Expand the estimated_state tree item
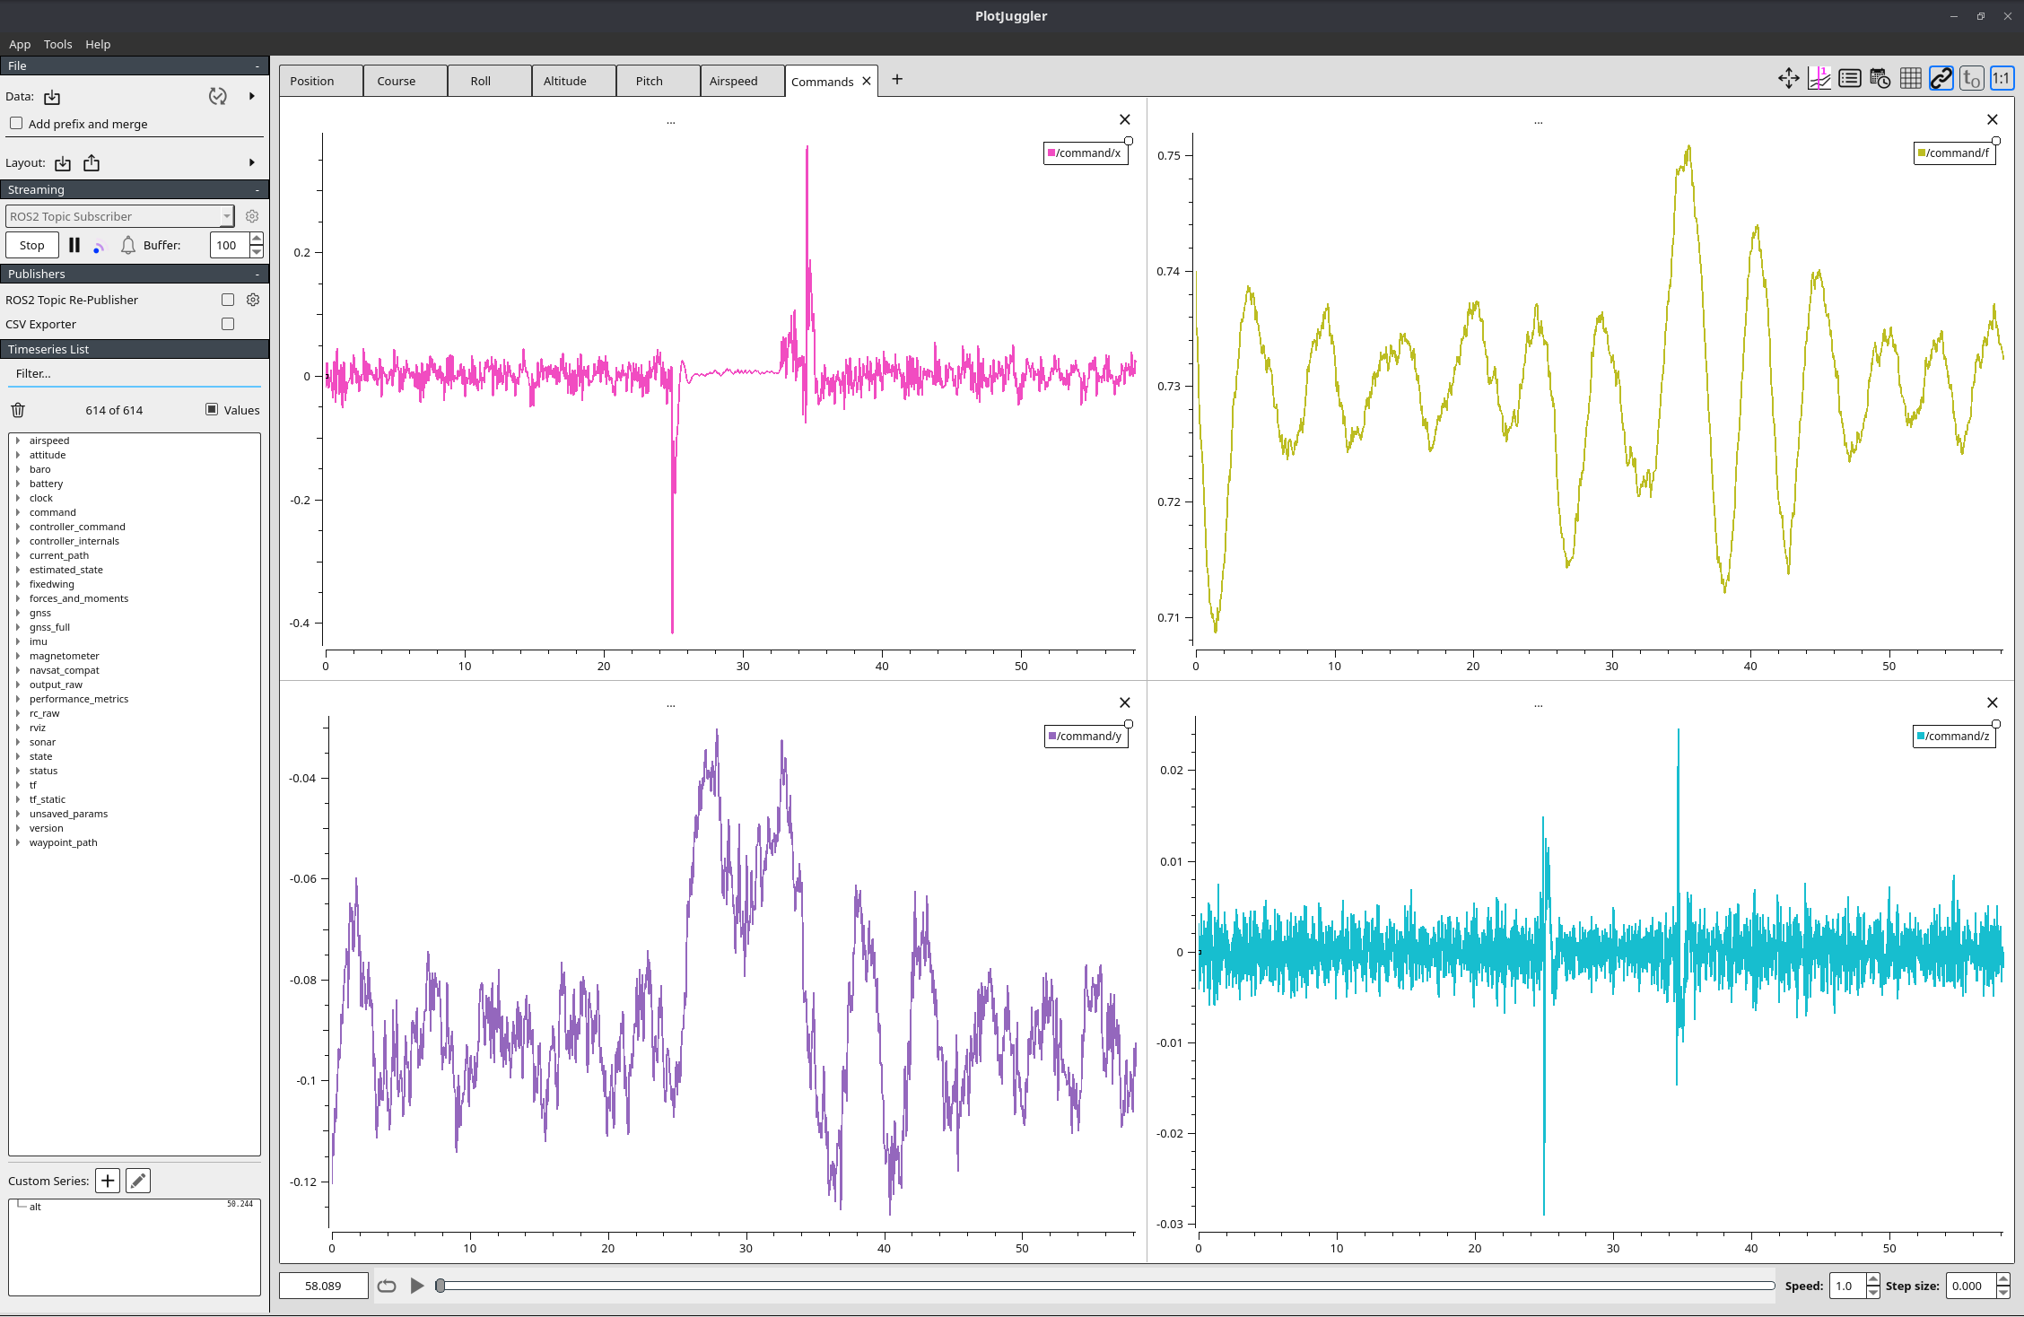 pos(18,570)
